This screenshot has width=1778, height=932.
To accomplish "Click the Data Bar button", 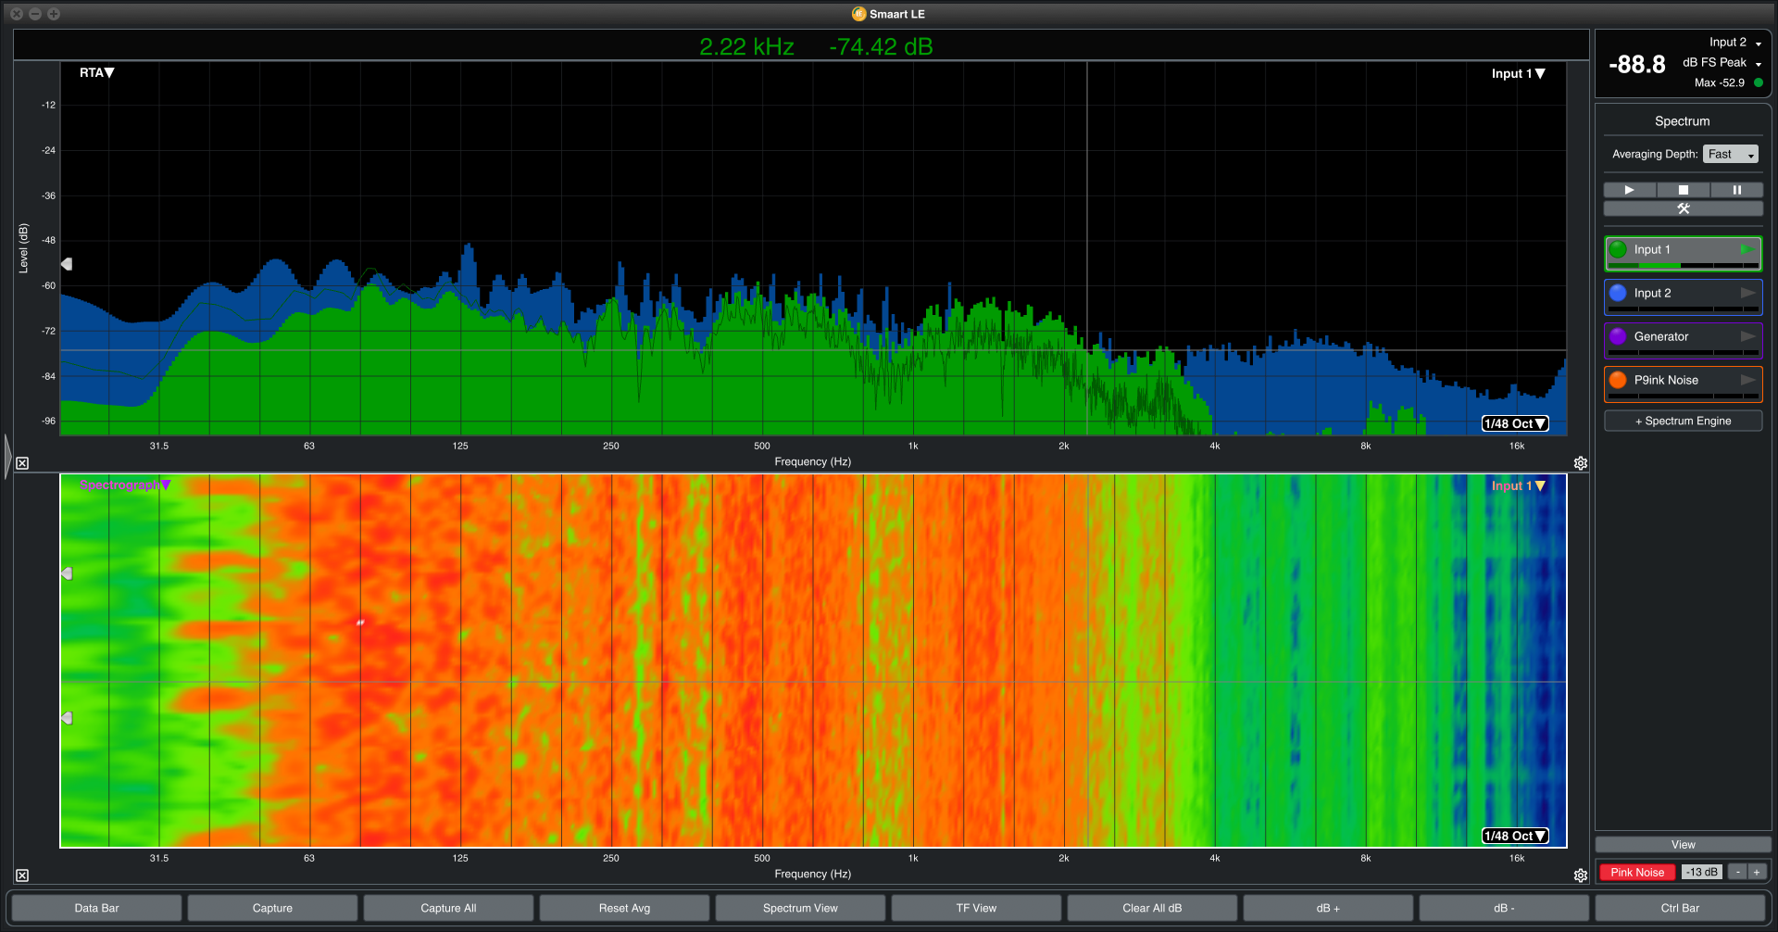I will pos(96,908).
